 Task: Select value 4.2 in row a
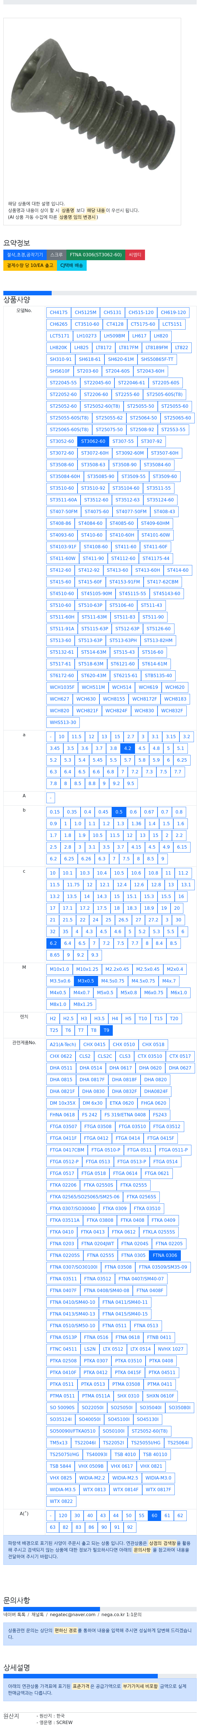127,749
